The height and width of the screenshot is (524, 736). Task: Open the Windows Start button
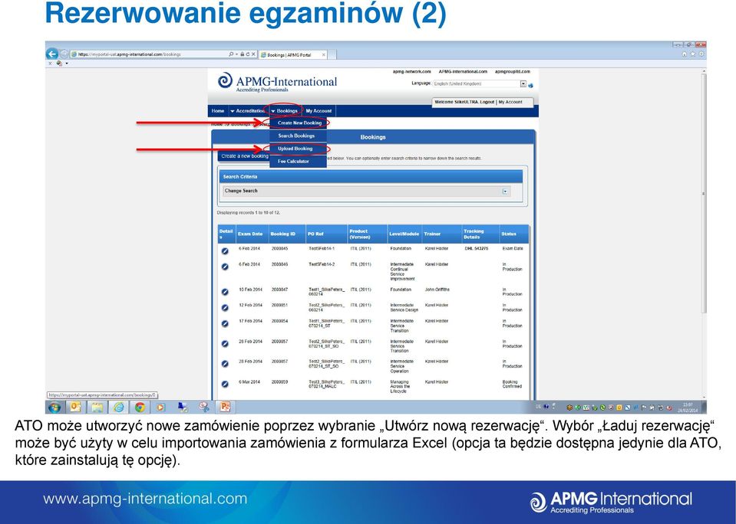point(54,407)
